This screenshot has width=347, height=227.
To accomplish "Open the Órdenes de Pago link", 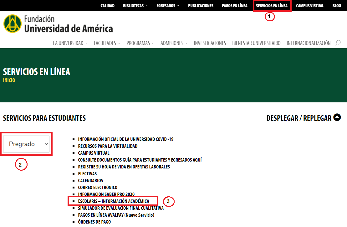I will 94,222.
